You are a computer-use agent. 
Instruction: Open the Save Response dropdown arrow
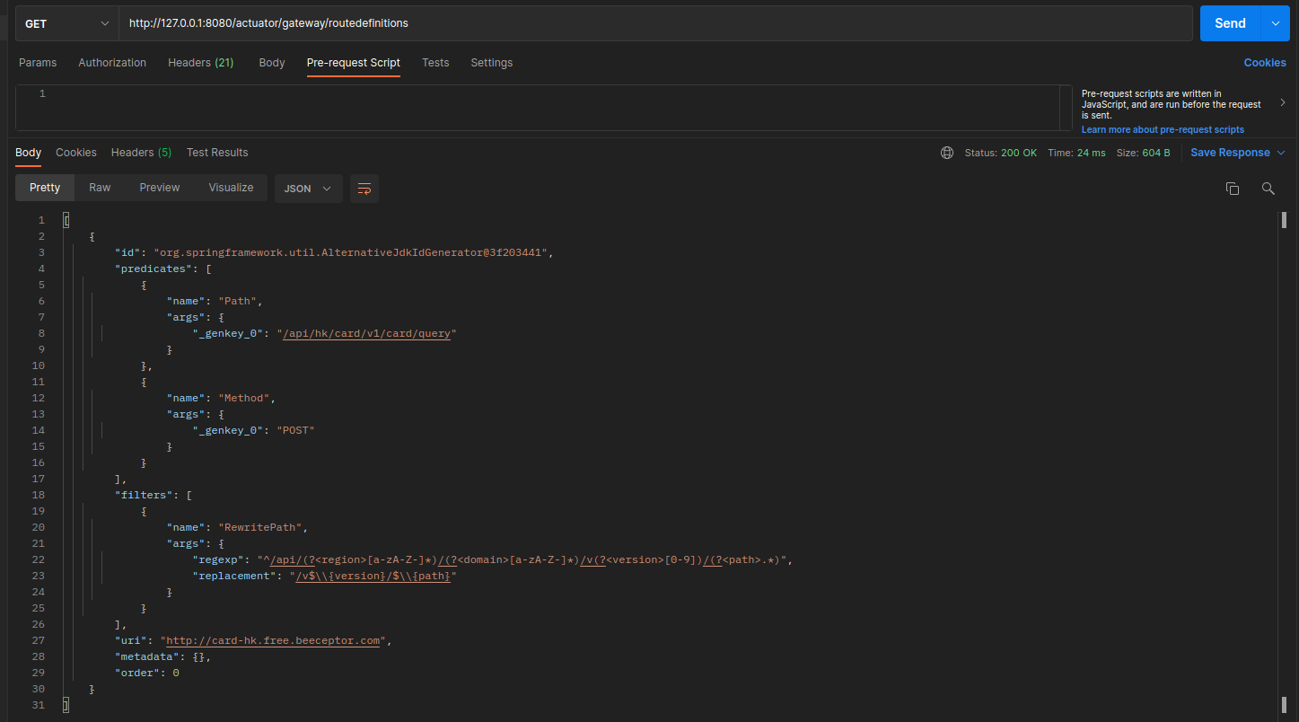point(1281,153)
